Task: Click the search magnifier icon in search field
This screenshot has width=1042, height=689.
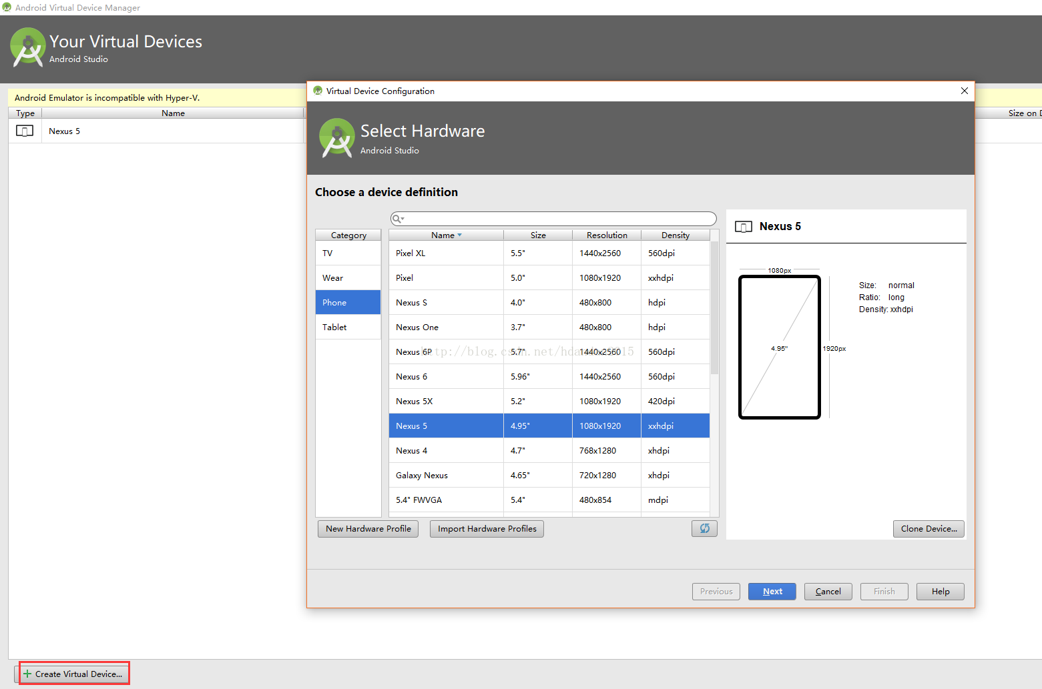Action: click(x=397, y=219)
